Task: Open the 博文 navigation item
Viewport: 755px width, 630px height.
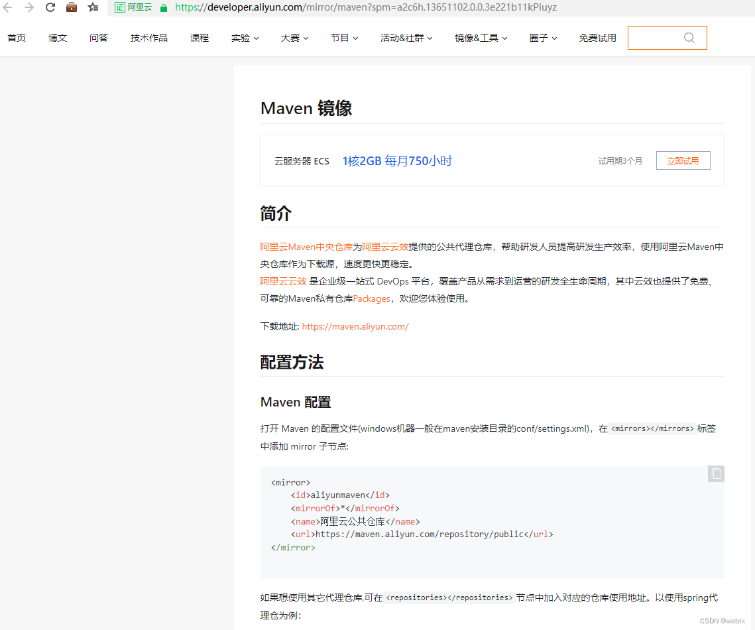Action: [x=57, y=38]
